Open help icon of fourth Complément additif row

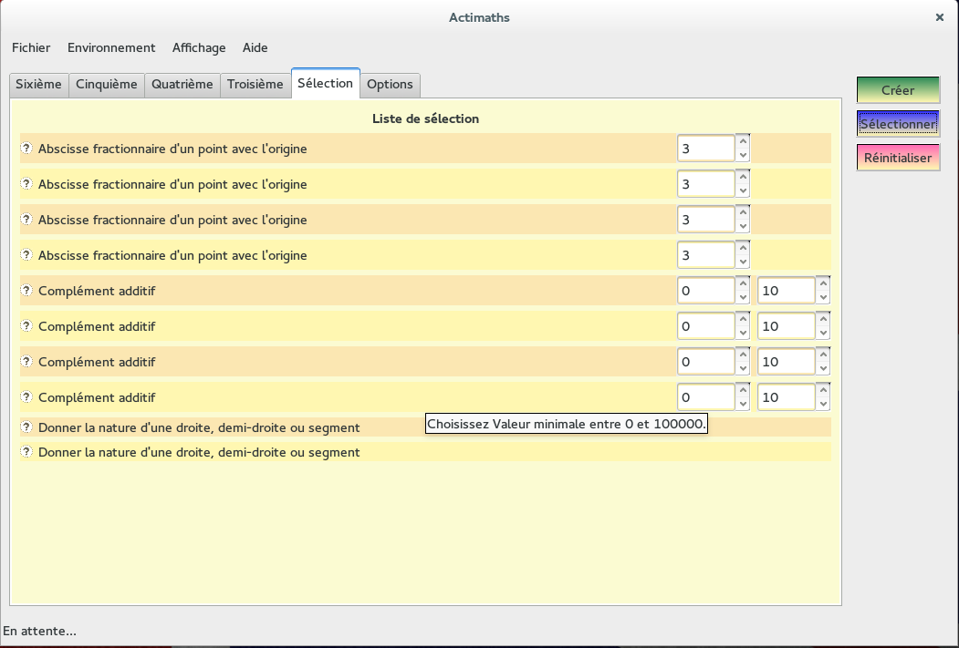click(26, 397)
